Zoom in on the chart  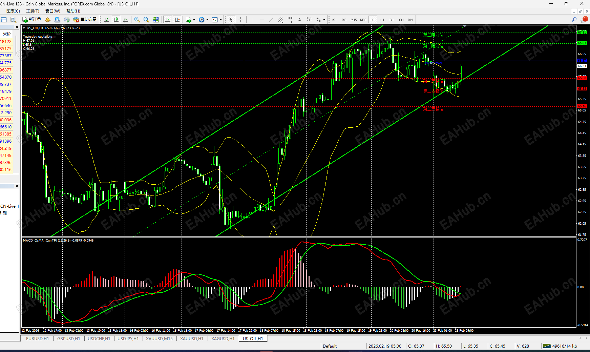137,20
